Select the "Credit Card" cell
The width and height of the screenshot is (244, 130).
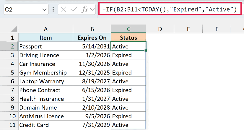pos(45,125)
